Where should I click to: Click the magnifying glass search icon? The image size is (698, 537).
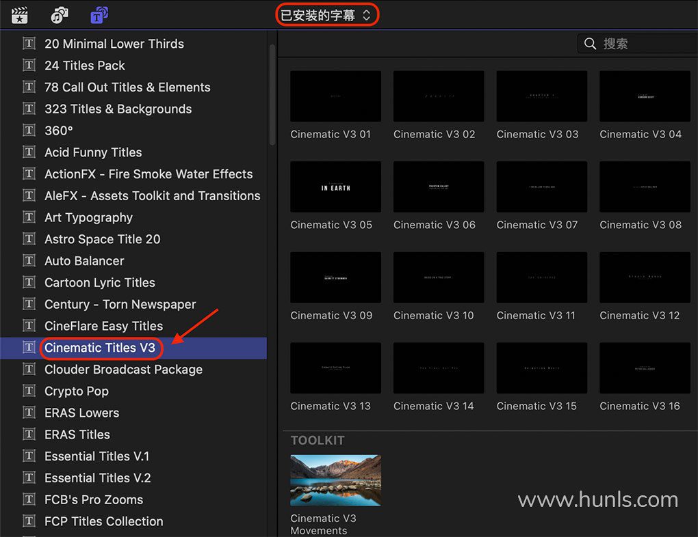(x=590, y=44)
